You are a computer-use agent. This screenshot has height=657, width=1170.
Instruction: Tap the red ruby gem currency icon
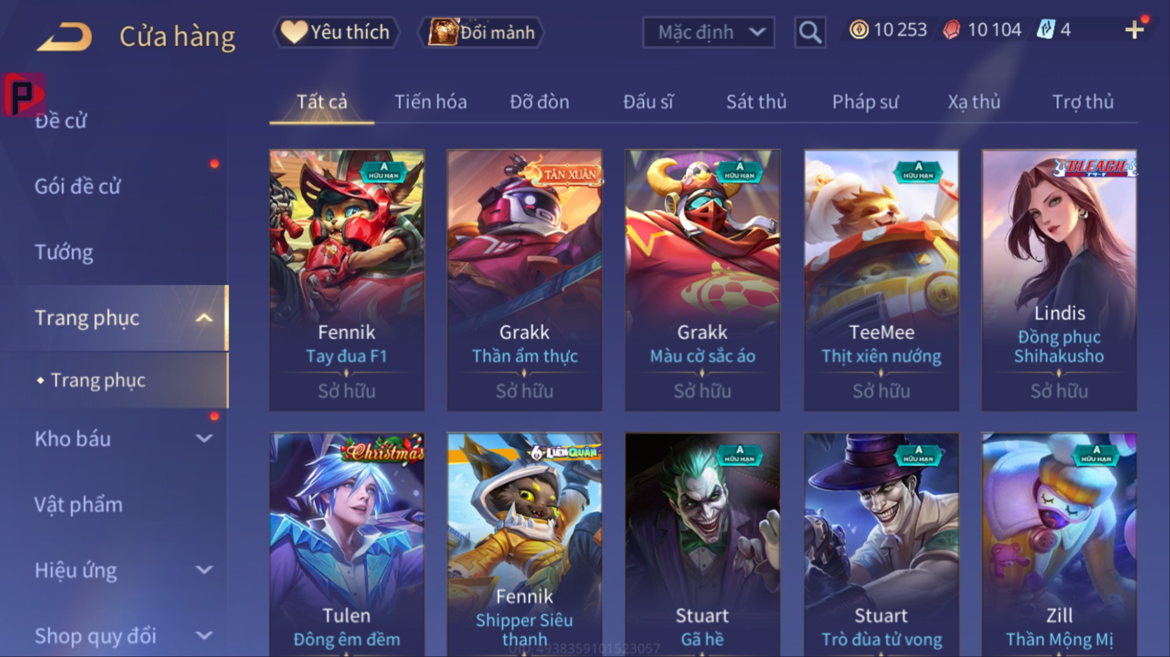point(951,30)
